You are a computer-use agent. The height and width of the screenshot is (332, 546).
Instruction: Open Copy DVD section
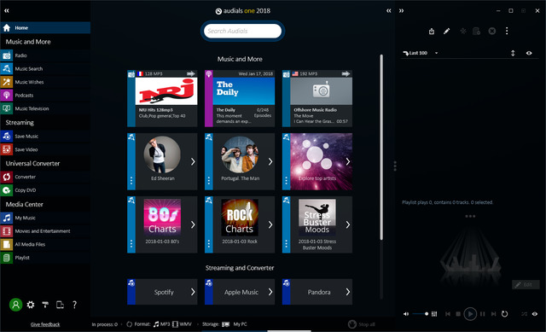click(45, 189)
